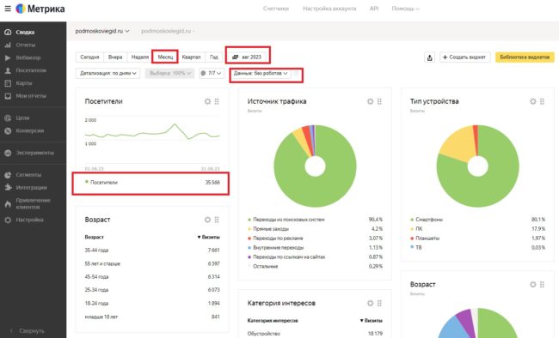Expand the Помощь menu in the header

click(x=405, y=9)
